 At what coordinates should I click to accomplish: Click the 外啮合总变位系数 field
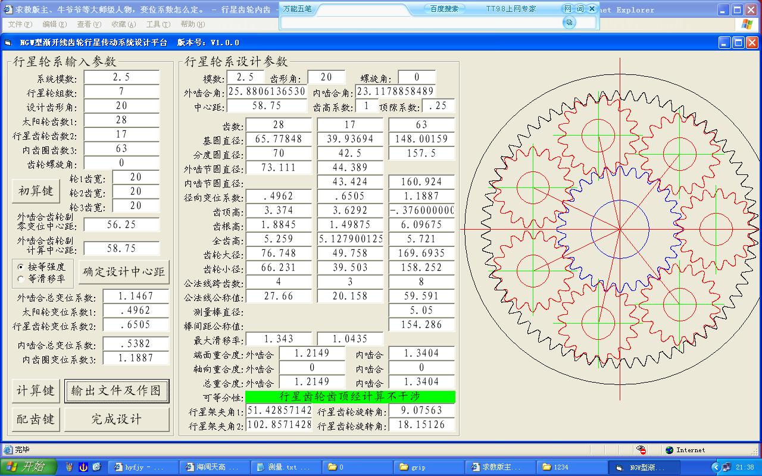pos(136,296)
